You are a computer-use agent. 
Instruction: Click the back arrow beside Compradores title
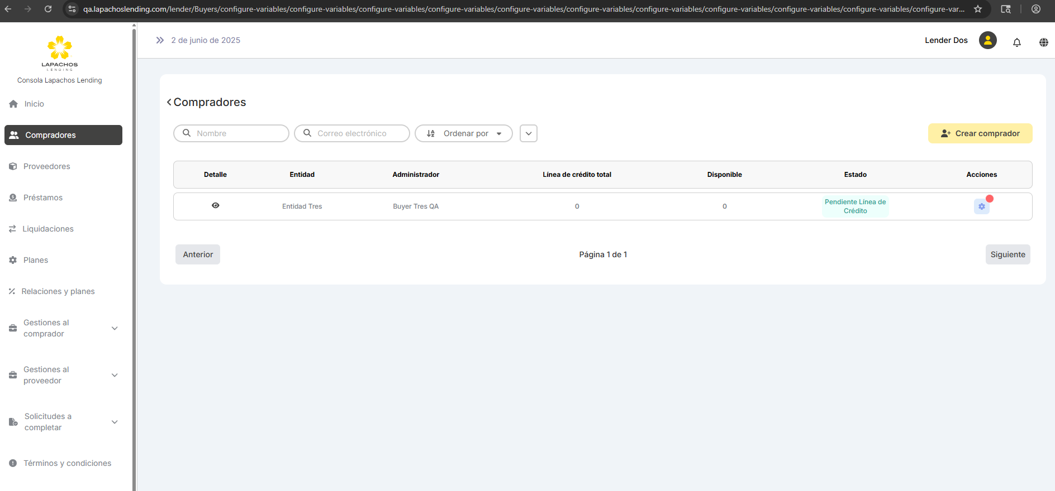[x=169, y=102]
